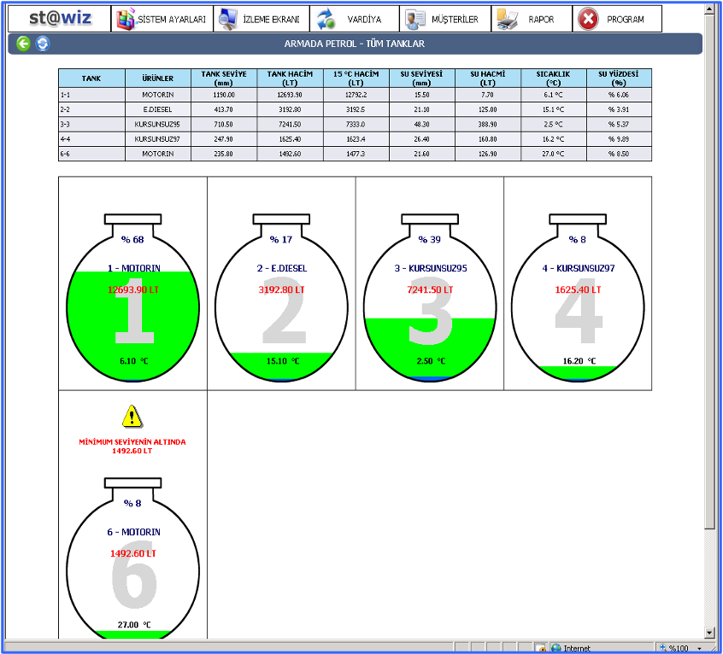Viewport: 723px width, 654px height.
Task: Click the red Program exit icon
Action: pos(588,19)
